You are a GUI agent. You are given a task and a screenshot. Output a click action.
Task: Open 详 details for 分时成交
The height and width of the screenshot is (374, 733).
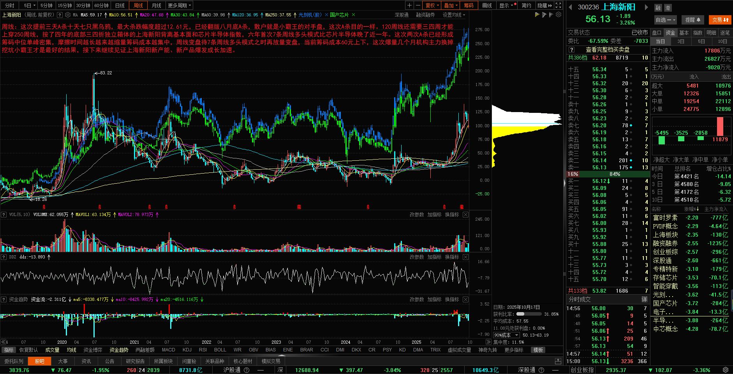tap(645, 299)
